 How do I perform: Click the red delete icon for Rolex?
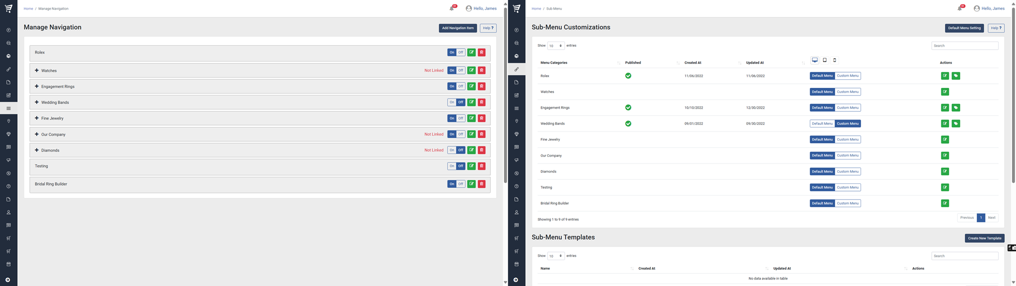482,52
